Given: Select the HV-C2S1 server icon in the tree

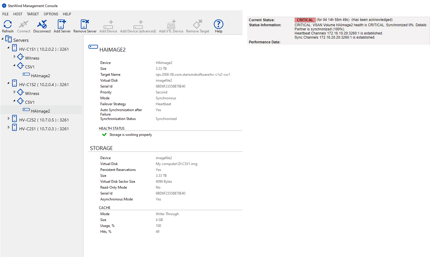Looking at the screenshot, I should click(14, 127).
